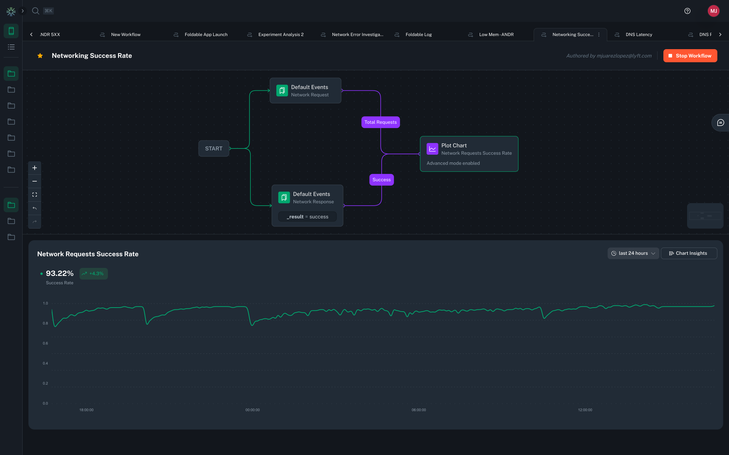Click the canvas minimap thumbnail
Image resolution: width=729 pixels, height=455 pixels.
[705, 216]
